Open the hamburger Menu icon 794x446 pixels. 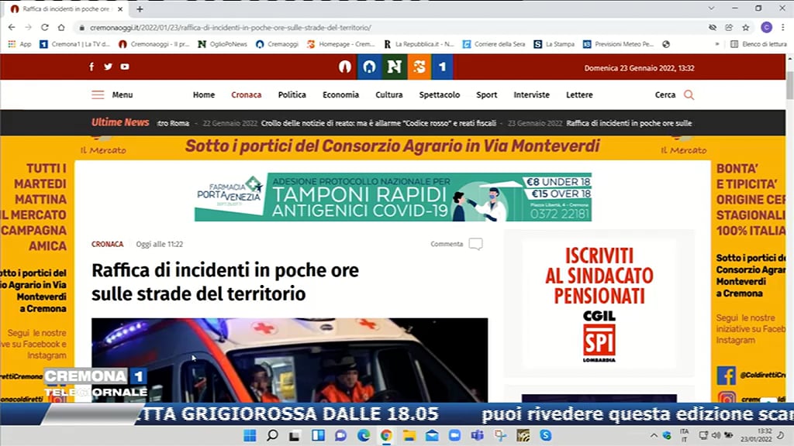[98, 95]
